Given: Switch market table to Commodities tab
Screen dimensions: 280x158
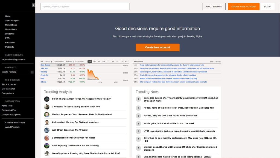Looking at the screenshot, I should [x=58, y=62].
